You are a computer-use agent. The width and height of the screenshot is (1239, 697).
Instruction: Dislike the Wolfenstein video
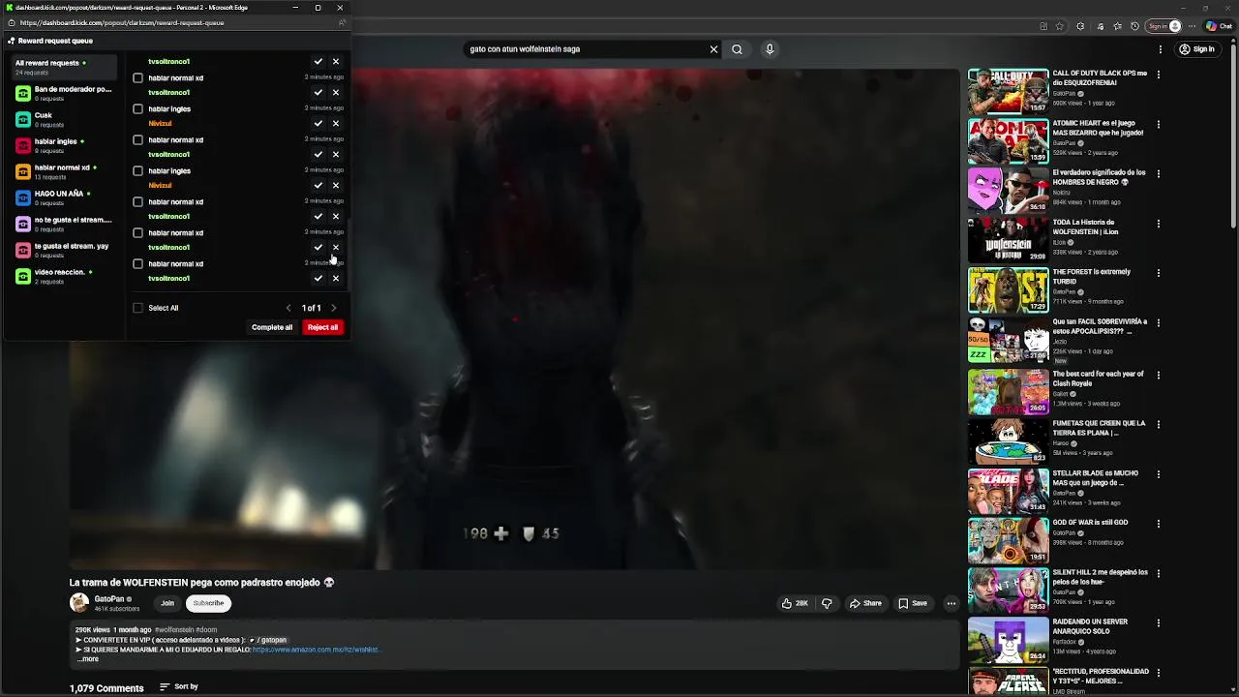tap(827, 603)
